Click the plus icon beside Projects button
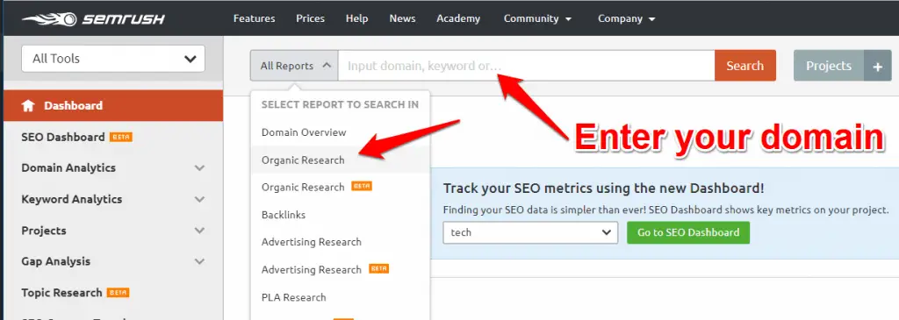 pos(877,66)
